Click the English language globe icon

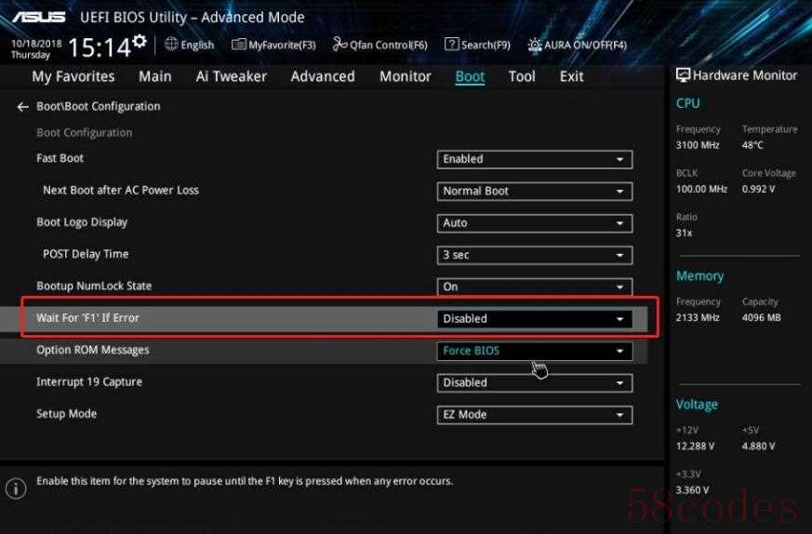tap(172, 45)
